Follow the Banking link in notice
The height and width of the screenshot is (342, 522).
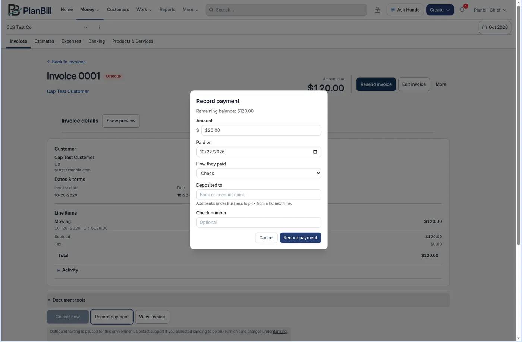(280, 332)
